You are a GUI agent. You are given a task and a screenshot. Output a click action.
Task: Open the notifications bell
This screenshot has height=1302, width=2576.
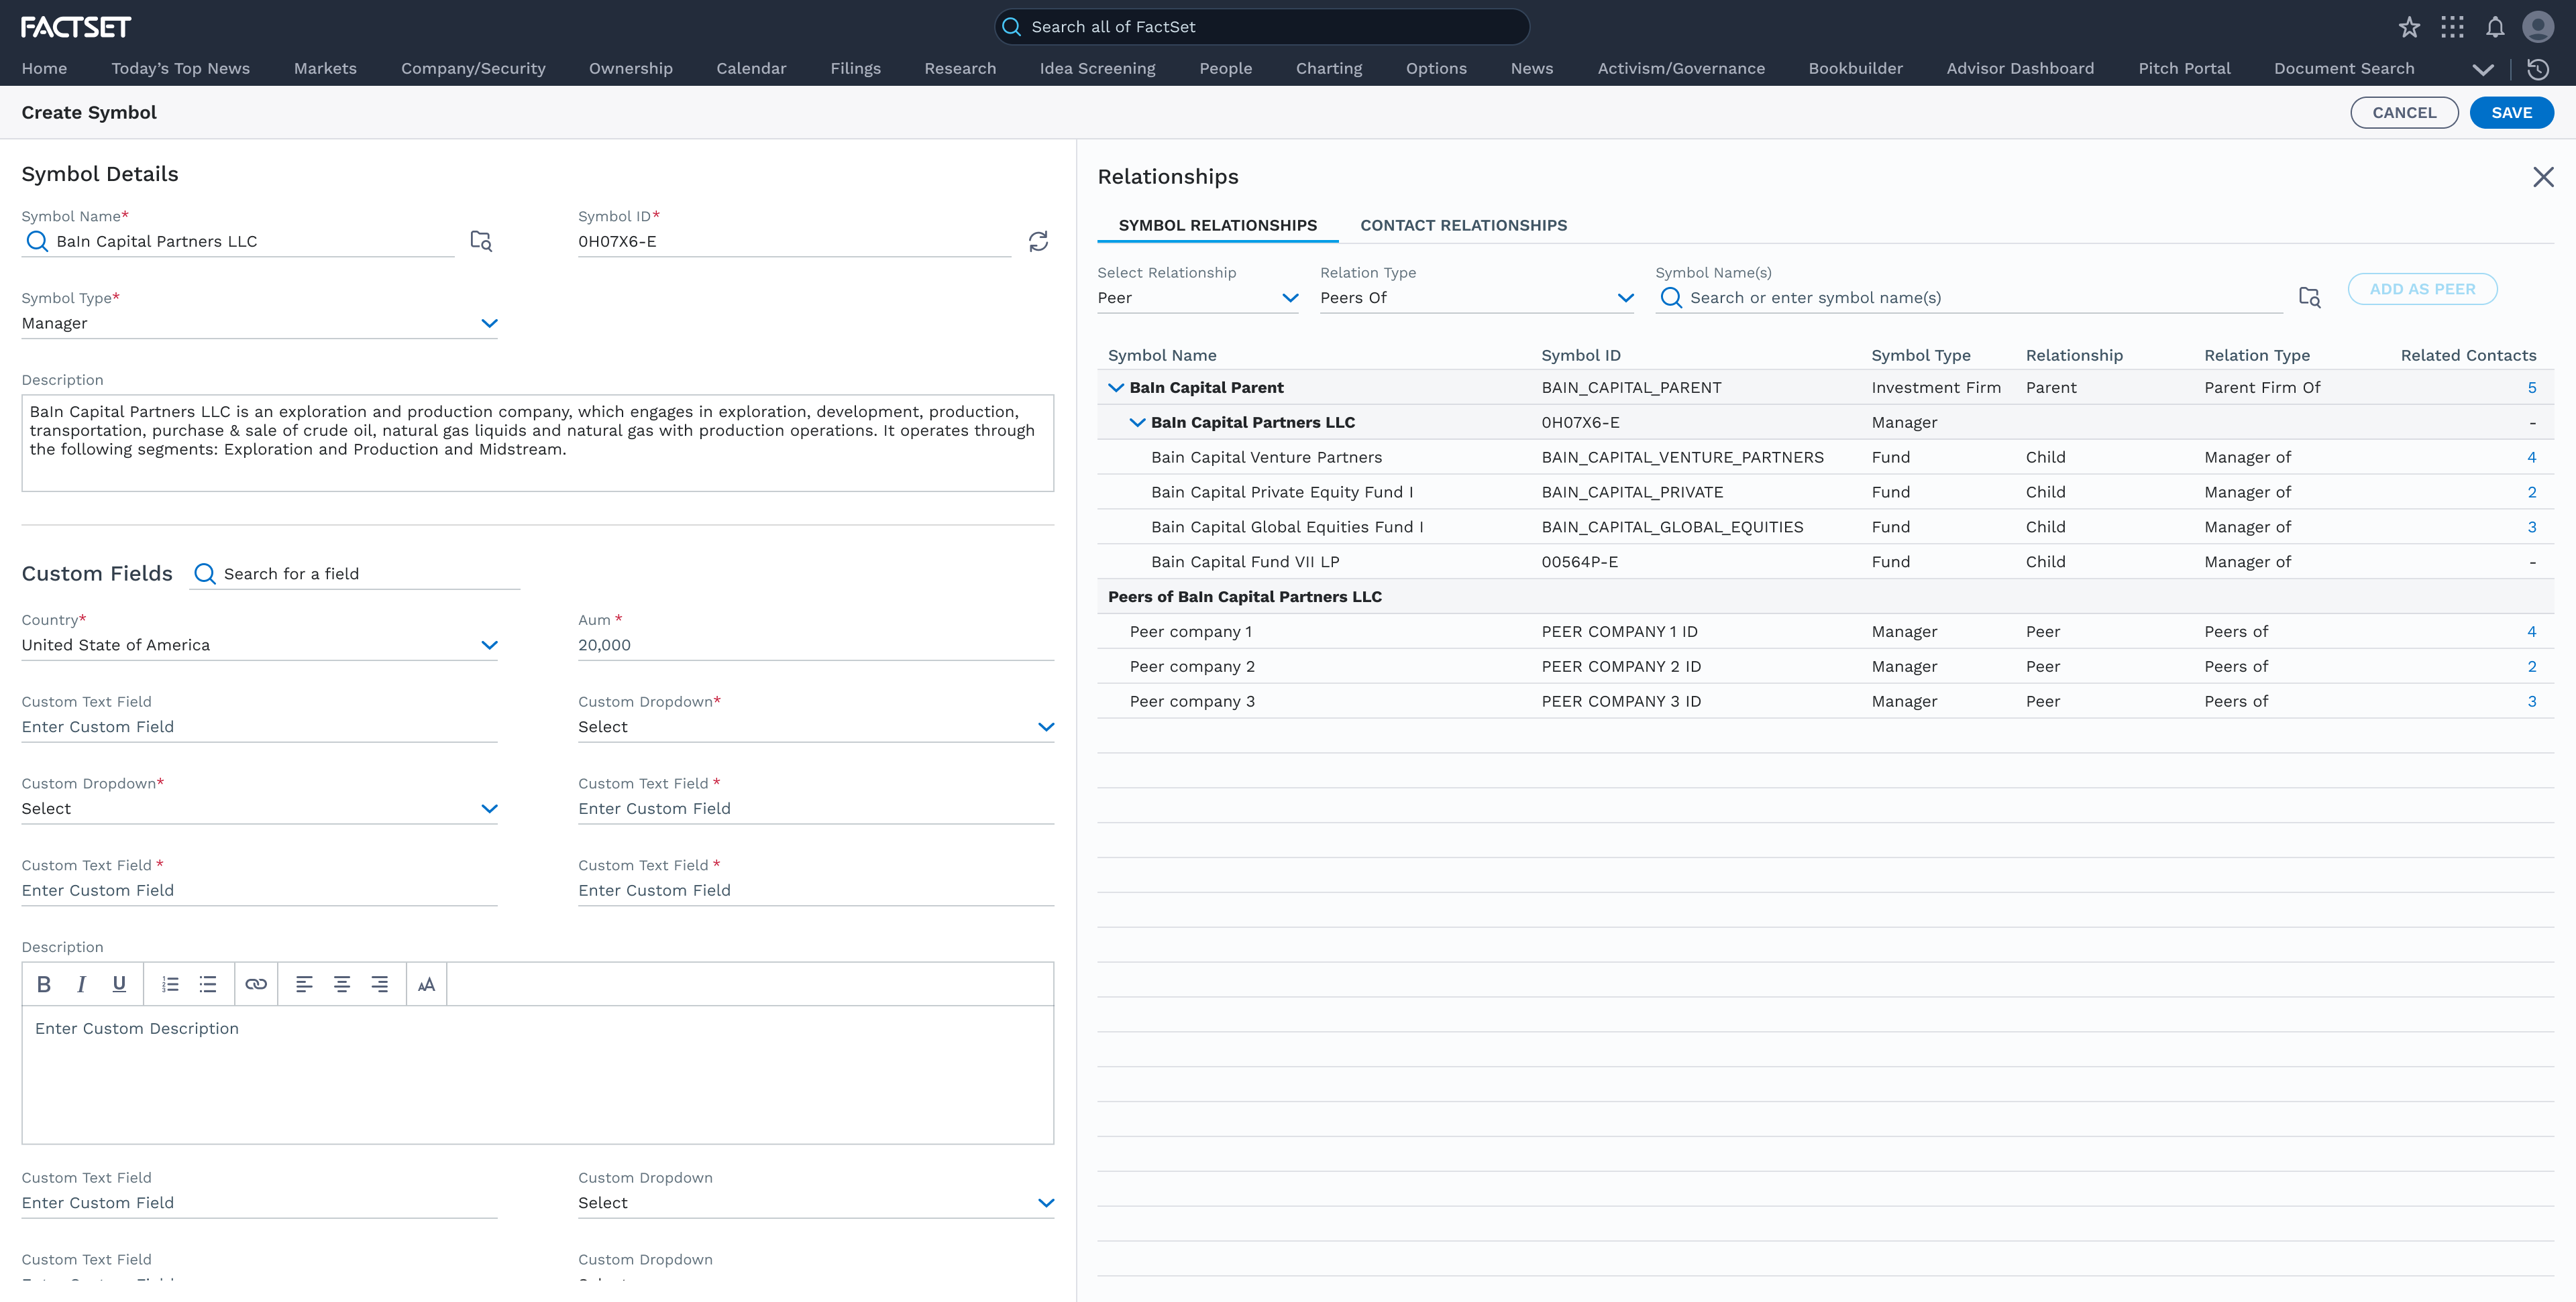click(2495, 27)
